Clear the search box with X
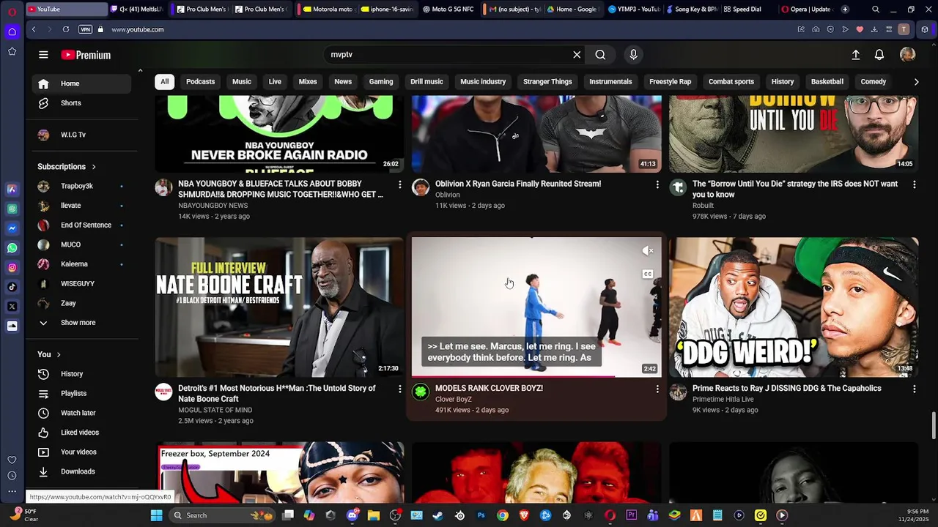Image resolution: width=938 pixels, height=527 pixels. click(577, 55)
